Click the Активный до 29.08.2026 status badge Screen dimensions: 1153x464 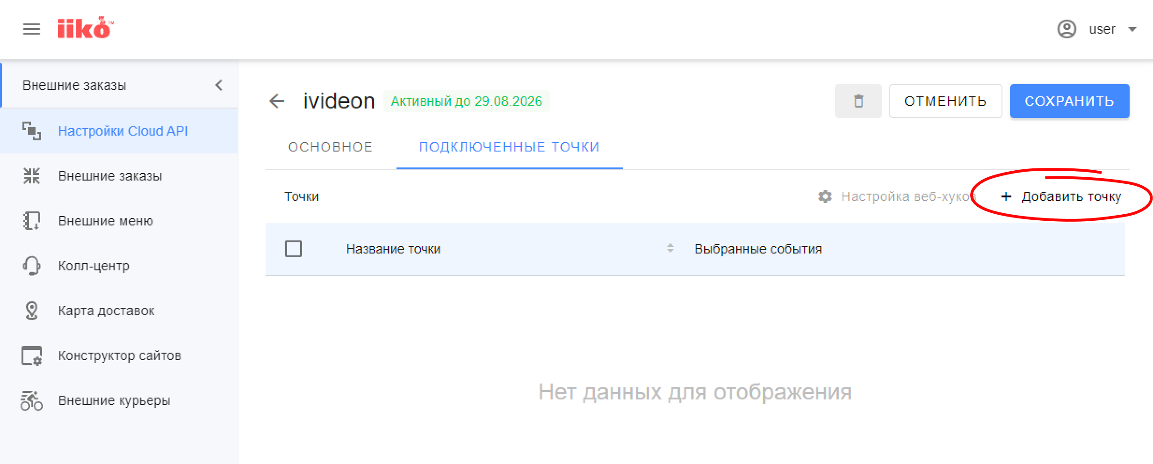tap(466, 101)
